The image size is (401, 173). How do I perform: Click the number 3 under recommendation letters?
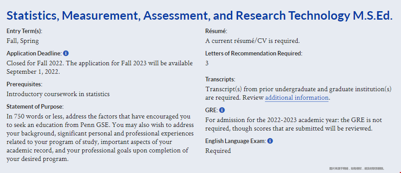coord(207,63)
